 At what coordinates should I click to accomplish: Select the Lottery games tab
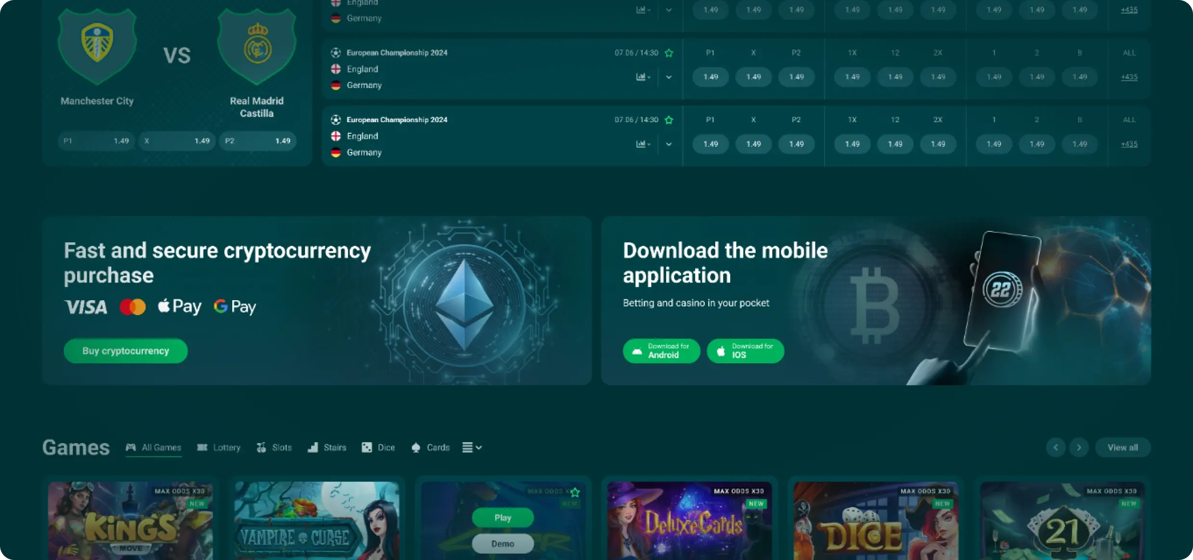click(219, 447)
